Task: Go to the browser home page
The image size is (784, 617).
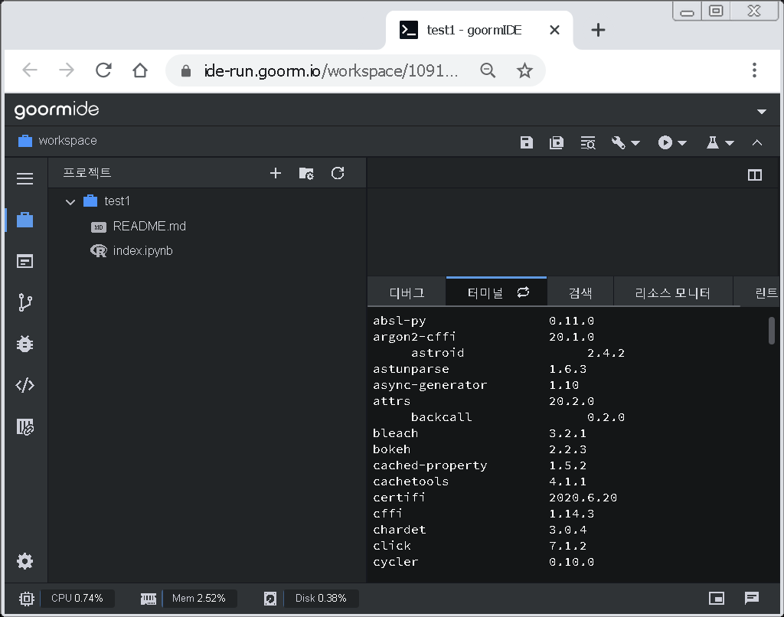Action: pos(140,70)
